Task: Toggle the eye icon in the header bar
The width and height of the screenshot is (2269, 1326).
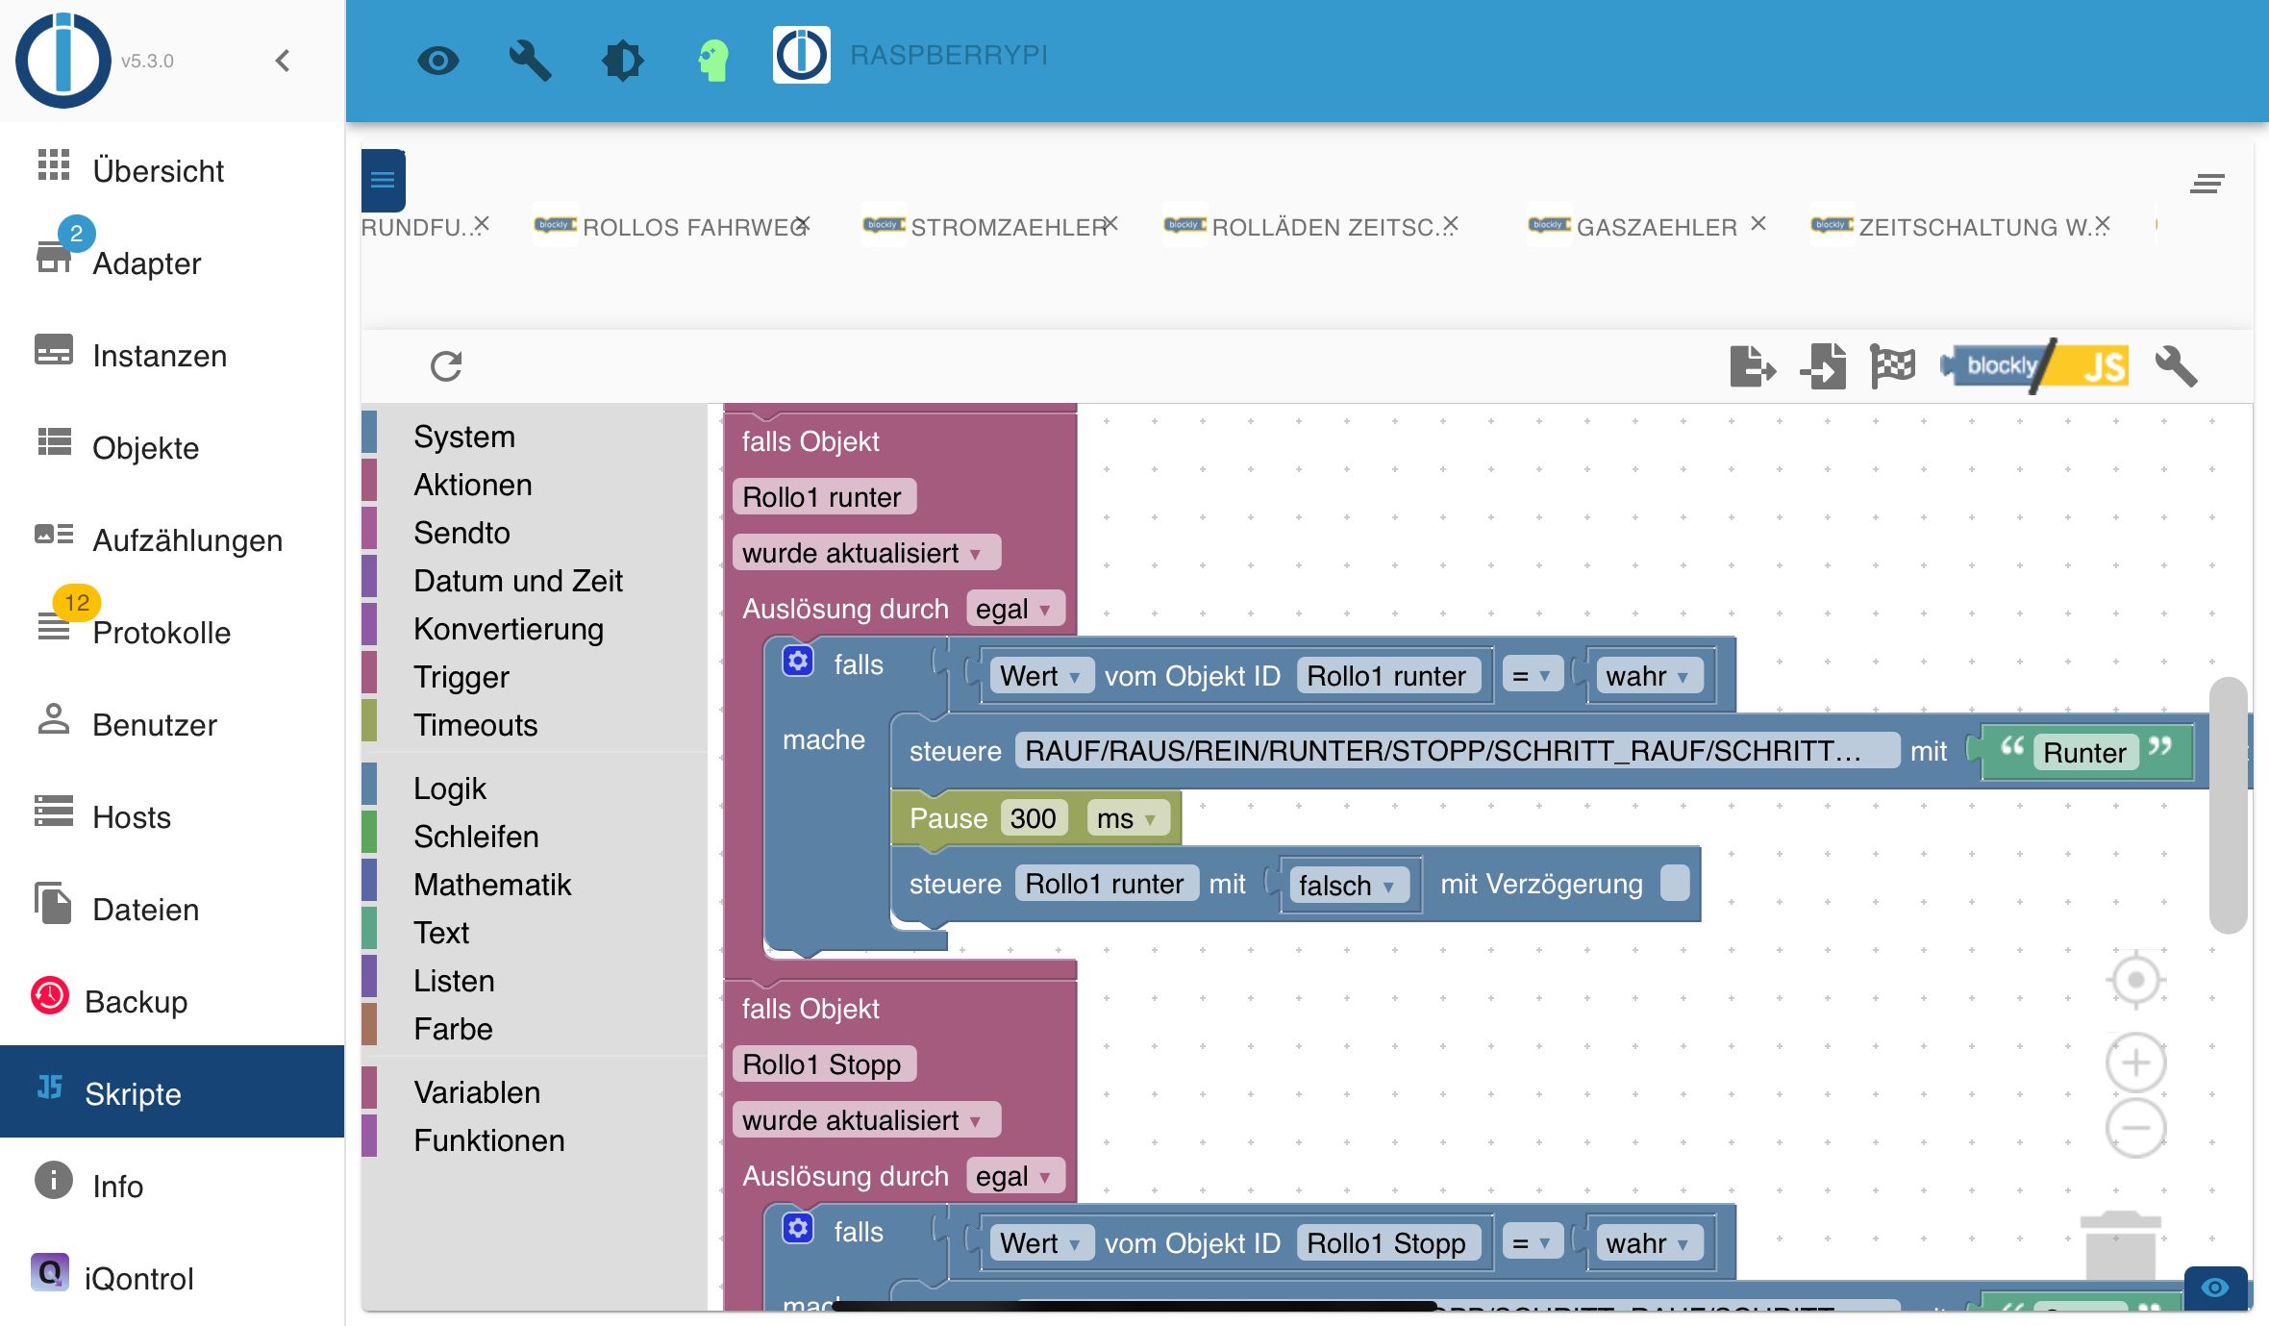Action: tap(438, 61)
